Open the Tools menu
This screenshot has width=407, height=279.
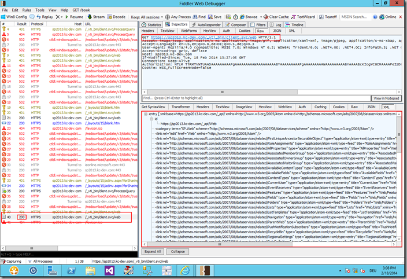click(x=40, y=10)
